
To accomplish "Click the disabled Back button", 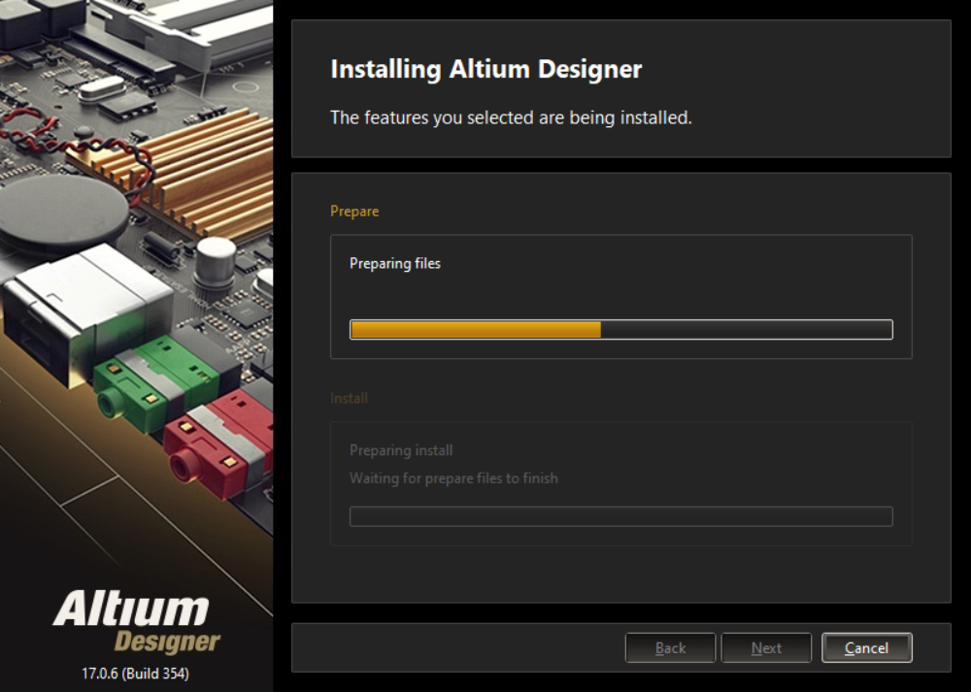I will pyautogui.click(x=670, y=647).
